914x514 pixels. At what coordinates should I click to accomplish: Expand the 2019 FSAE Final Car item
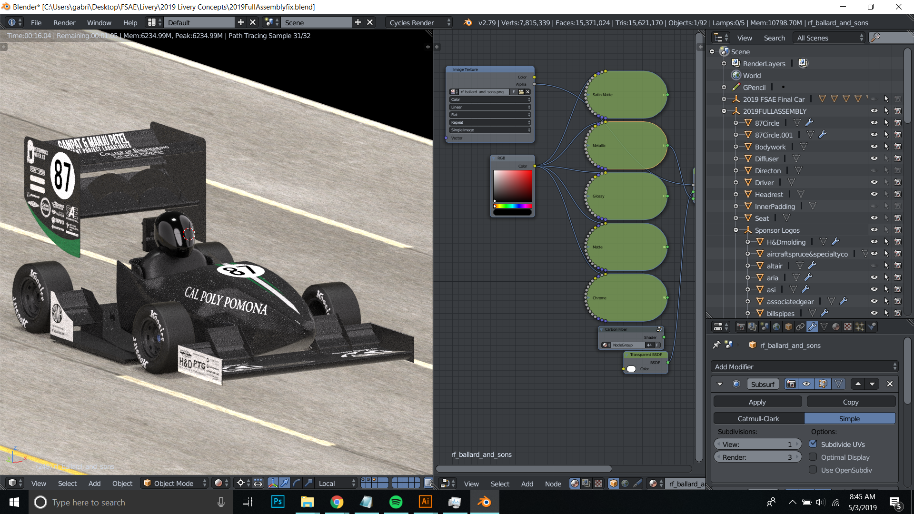tap(724, 99)
